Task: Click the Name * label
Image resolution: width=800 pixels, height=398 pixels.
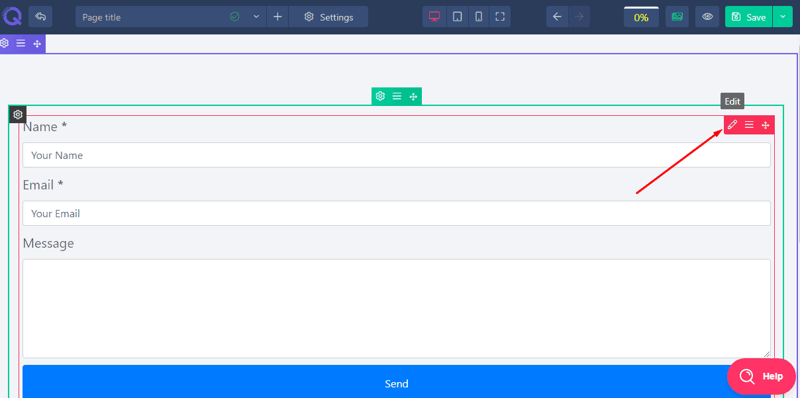Action: click(45, 126)
